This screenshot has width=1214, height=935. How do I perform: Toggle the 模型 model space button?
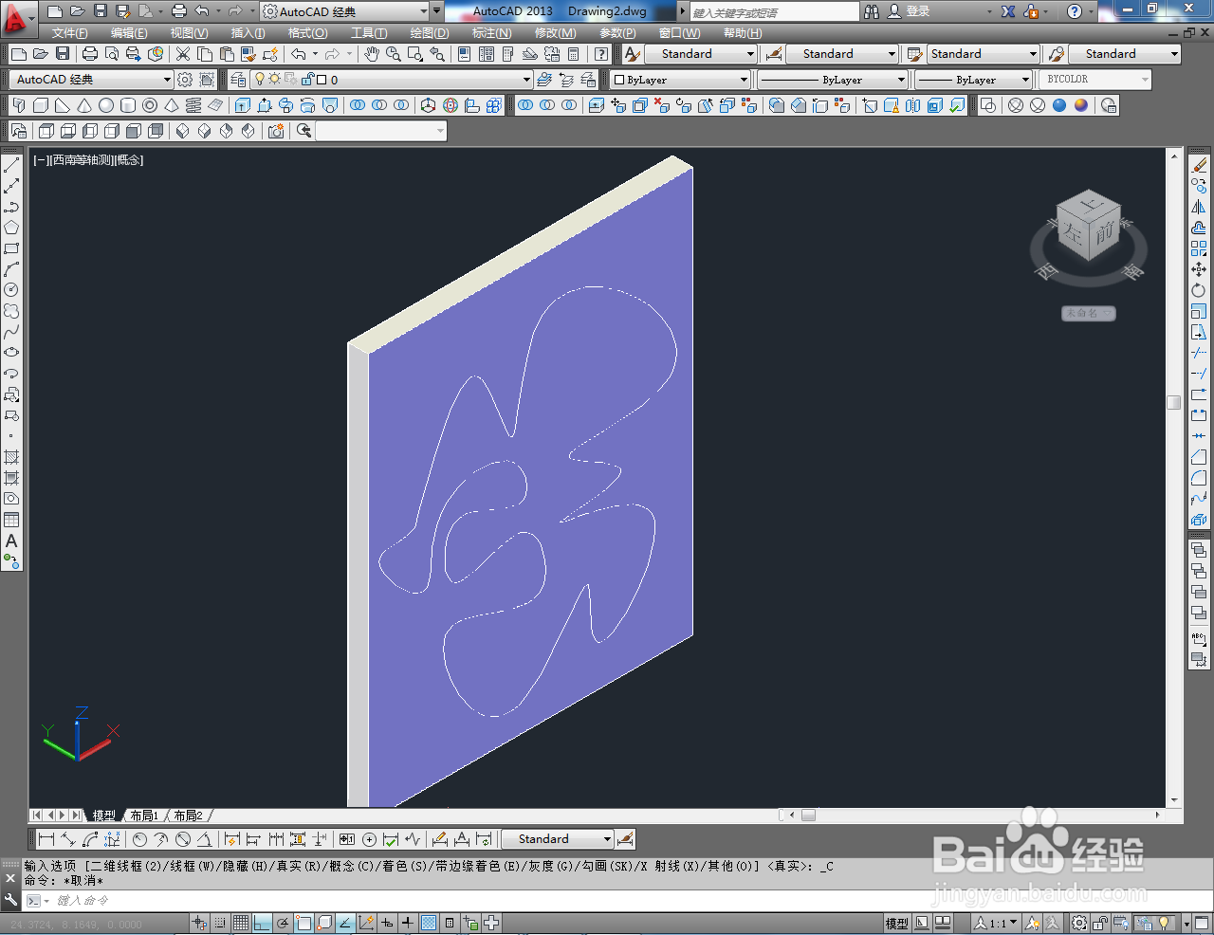(x=896, y=923)
